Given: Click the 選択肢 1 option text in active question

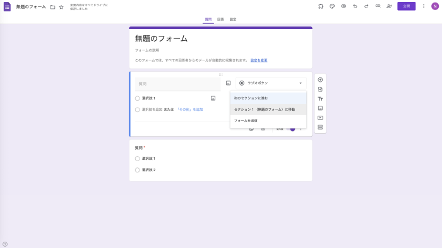Looking at the screenshot, I should pos(148,98).
